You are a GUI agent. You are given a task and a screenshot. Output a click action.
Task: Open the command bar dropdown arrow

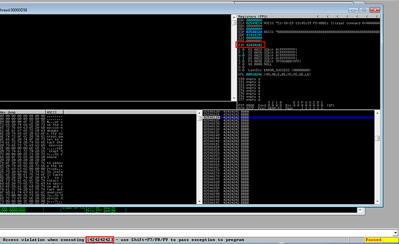point(395,233)
